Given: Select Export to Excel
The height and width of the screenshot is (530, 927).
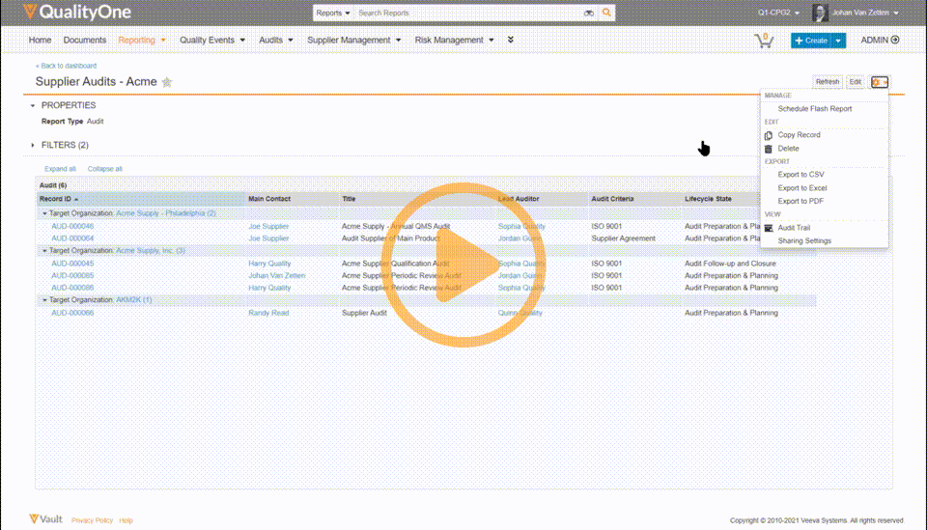Looking at the screenshot, I should [x=802, y=188].
